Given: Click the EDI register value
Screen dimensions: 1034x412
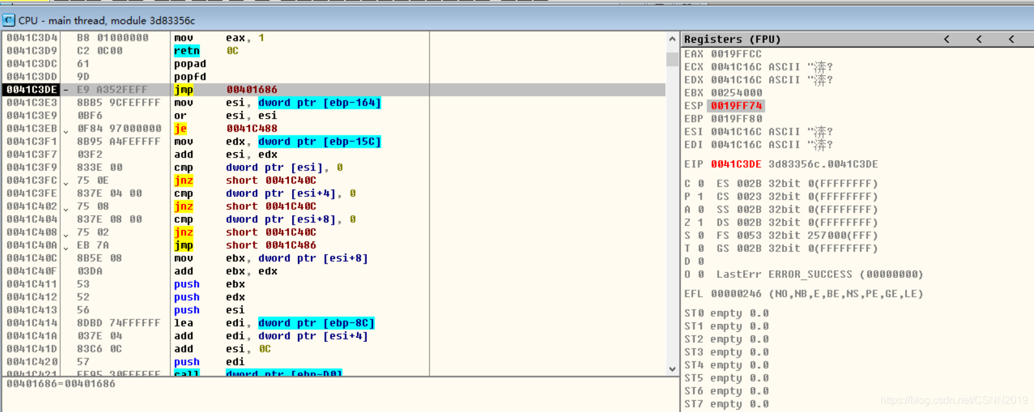Looking at the screenshot, I should click(x=736, y=144).
